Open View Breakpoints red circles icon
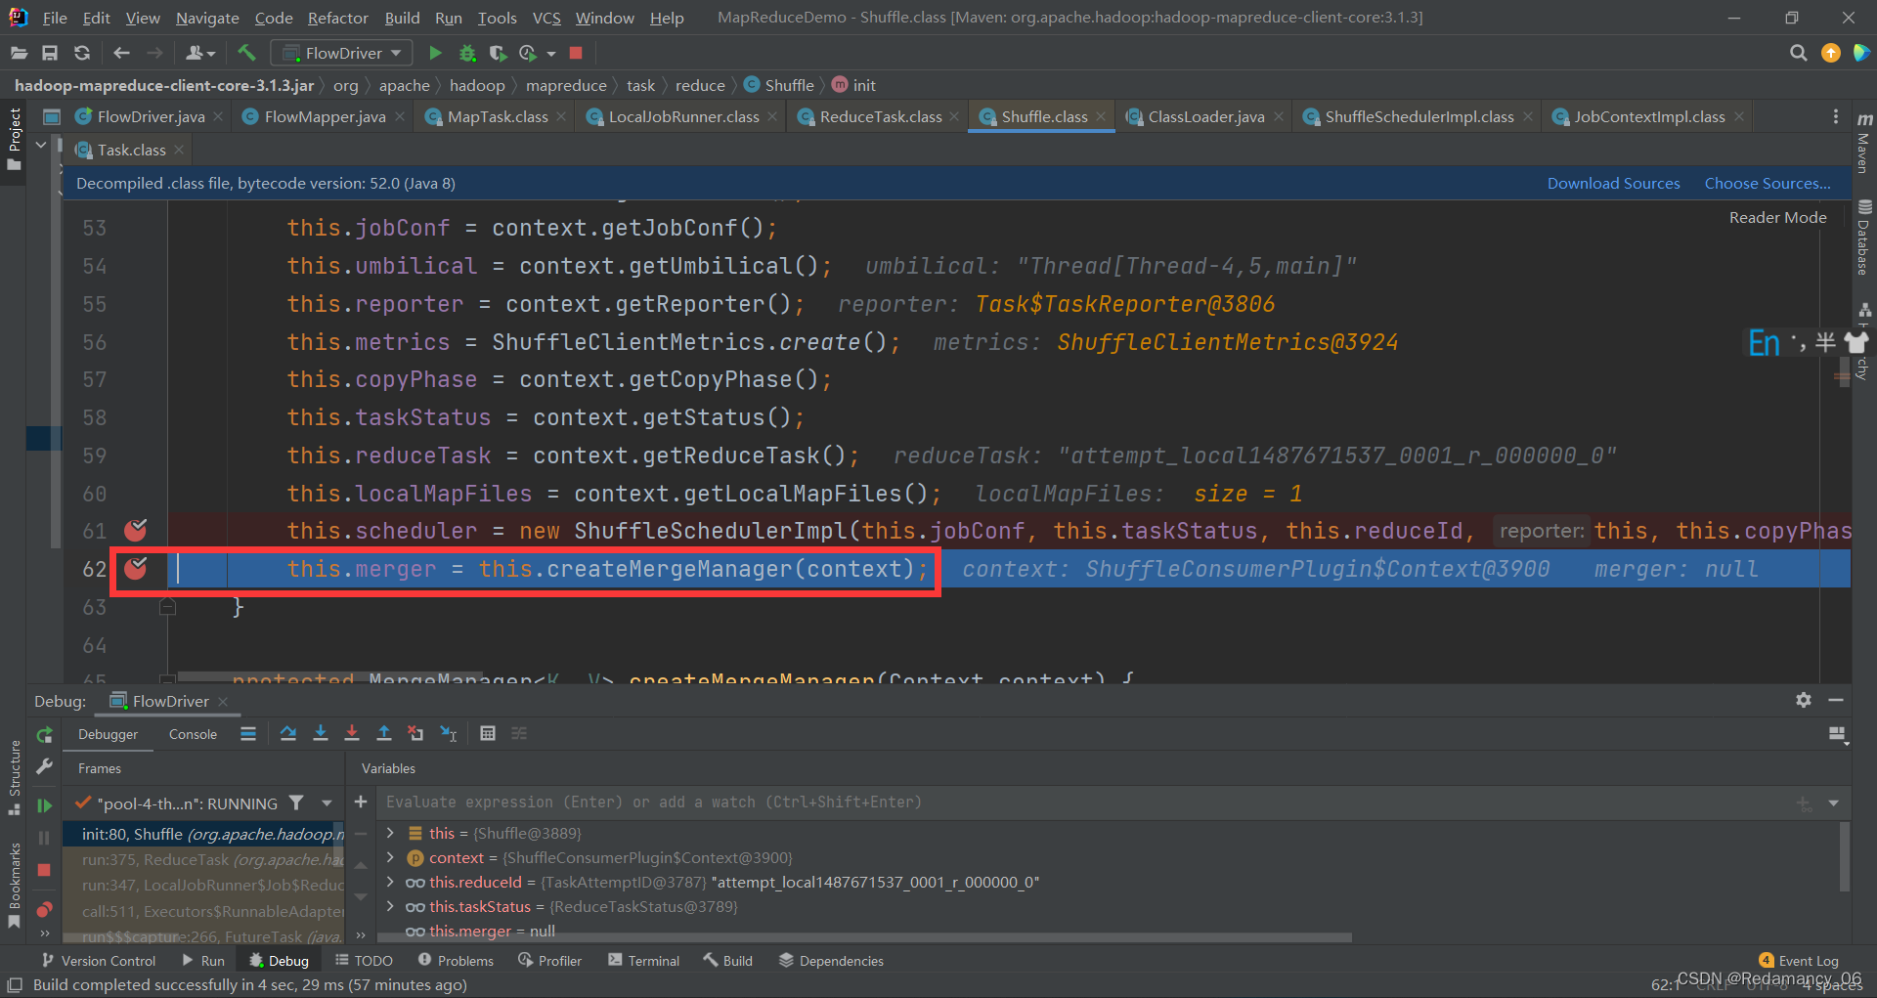1877x998 pixels. point(44,909)
